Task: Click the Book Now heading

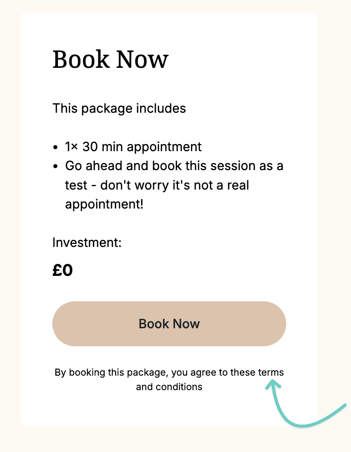Action: click(110, 59)
